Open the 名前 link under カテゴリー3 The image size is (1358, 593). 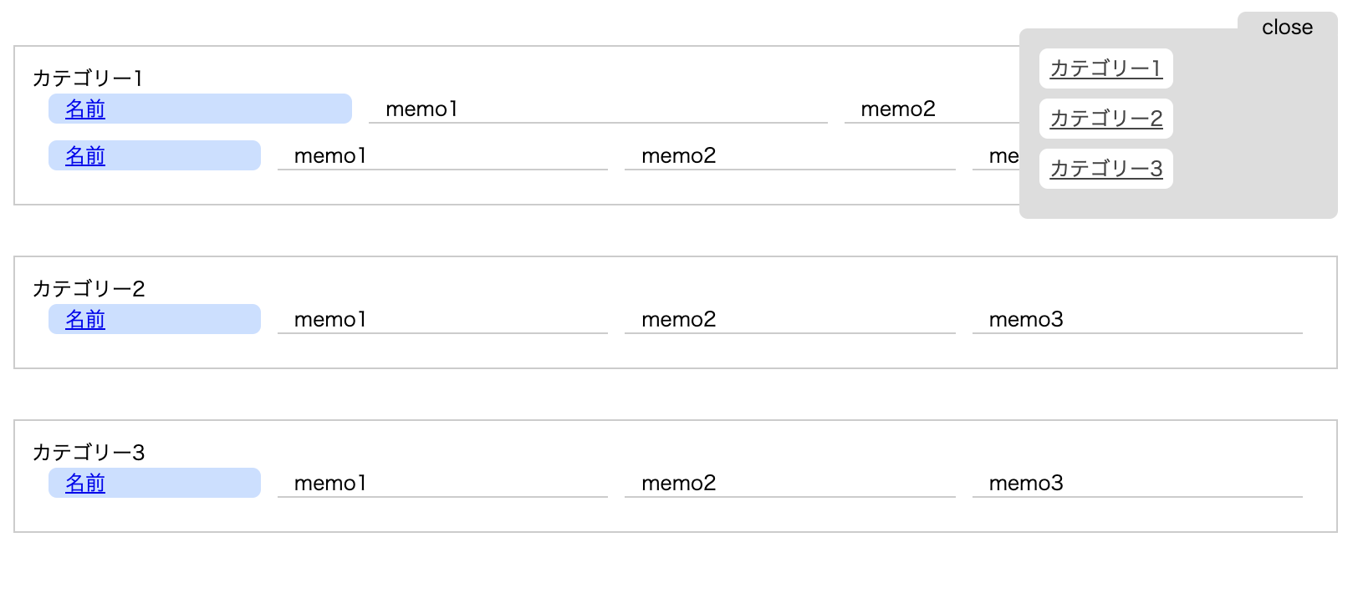(85, 484)
